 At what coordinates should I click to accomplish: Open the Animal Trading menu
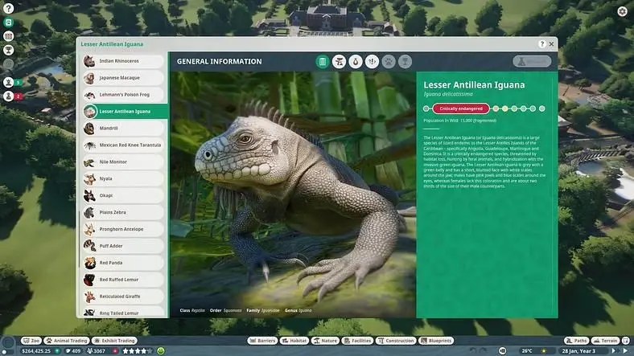[67, 341]
